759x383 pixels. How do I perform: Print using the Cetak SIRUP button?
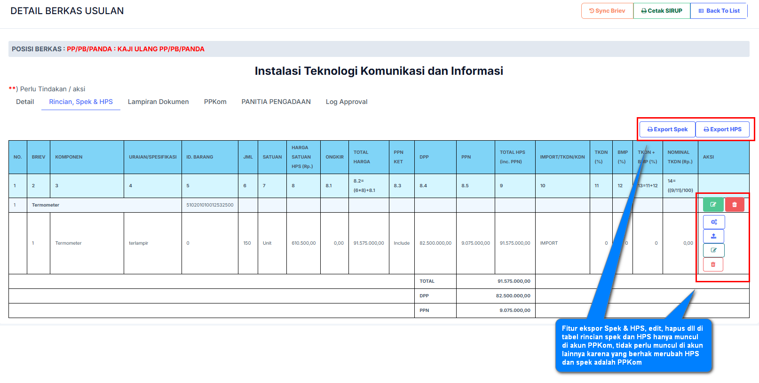tap(662, 11)
